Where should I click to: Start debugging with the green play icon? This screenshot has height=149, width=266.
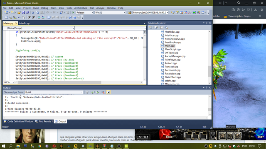(x=73, y=12)
